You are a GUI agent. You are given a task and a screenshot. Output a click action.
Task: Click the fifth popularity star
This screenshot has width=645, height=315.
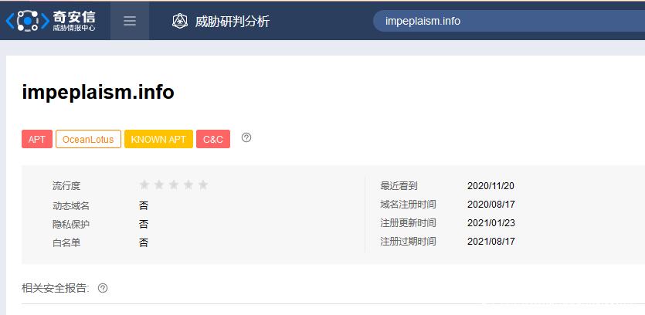[203, 185]
